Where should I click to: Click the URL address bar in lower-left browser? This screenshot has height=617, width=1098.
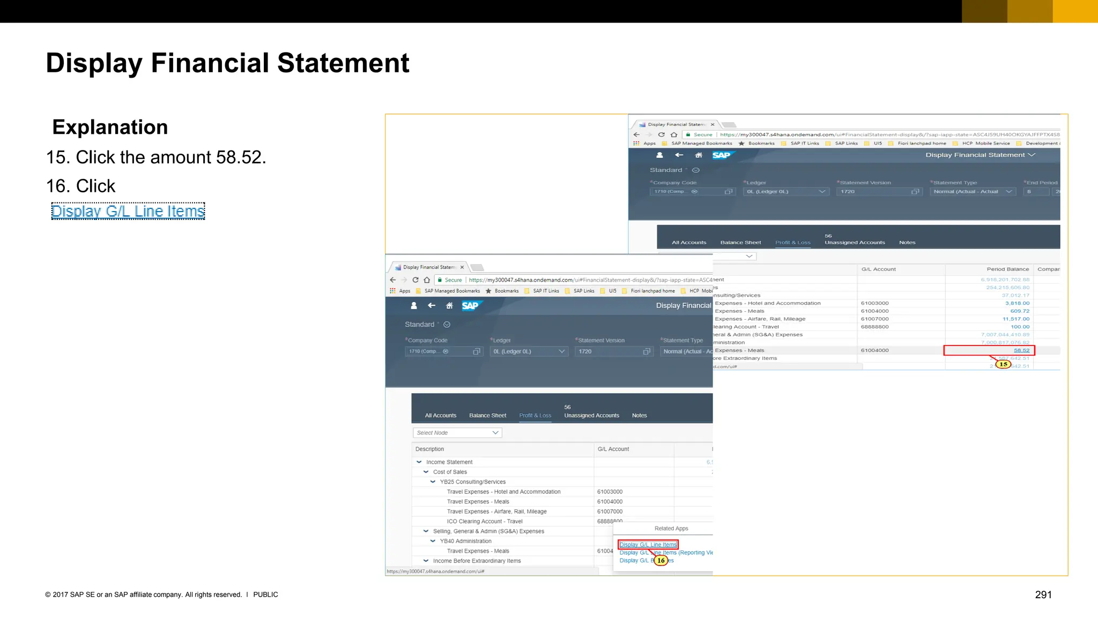pos(574,280)
